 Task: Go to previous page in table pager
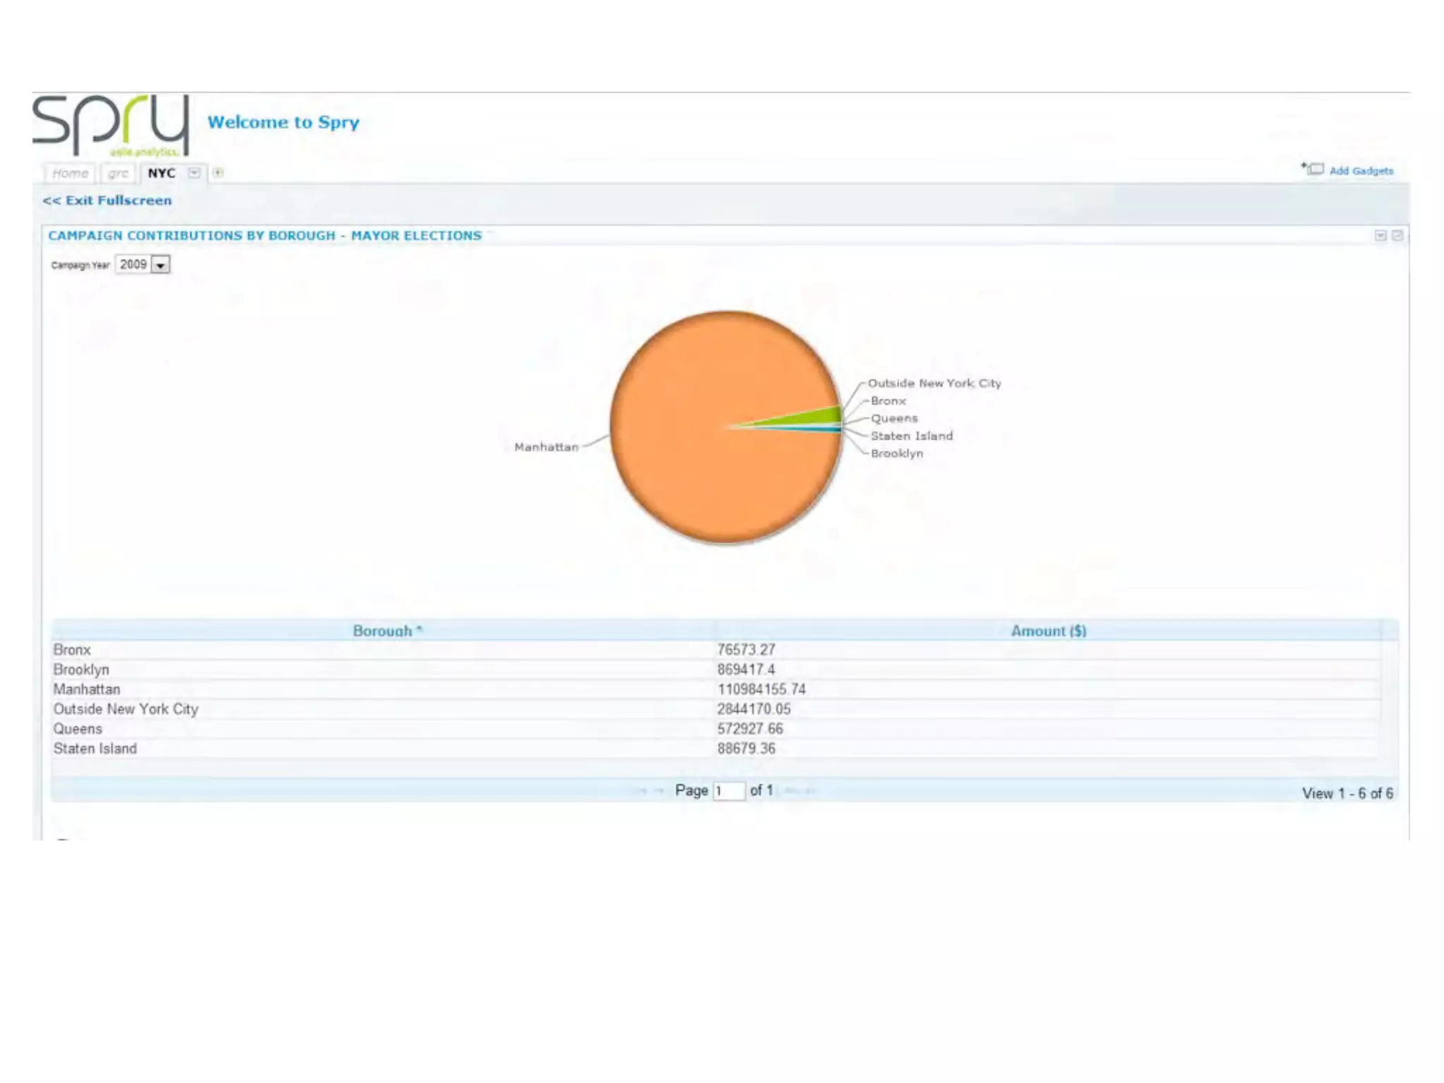pos(658,791)
